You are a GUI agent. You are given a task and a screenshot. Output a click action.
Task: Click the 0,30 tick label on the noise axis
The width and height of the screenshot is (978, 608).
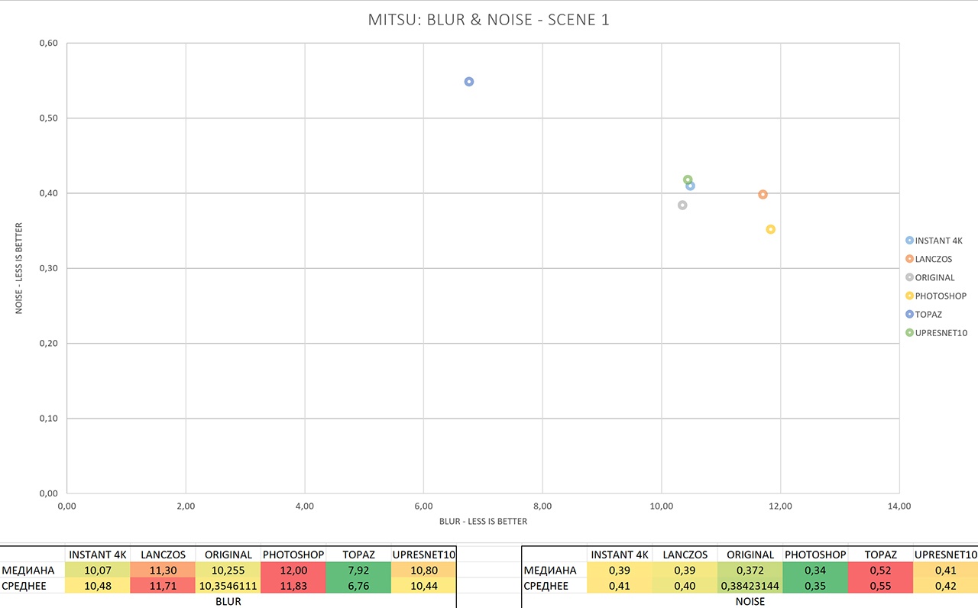pos(48,268)
